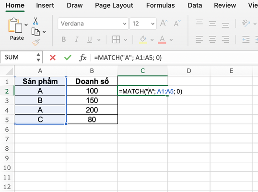Screen dimensions: 258x192
Task: Align text to bottom of cell
Action: point(225,25)
